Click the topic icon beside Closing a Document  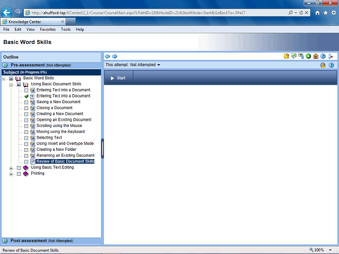click(32, 108)
